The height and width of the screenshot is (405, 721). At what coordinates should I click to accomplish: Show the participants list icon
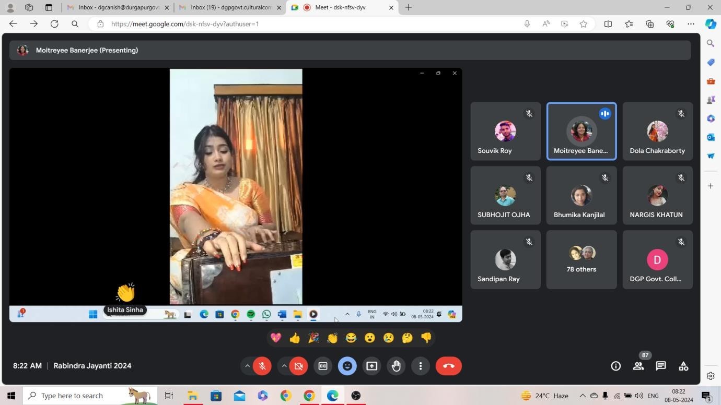pyautogui.click(x=638, y=366)
